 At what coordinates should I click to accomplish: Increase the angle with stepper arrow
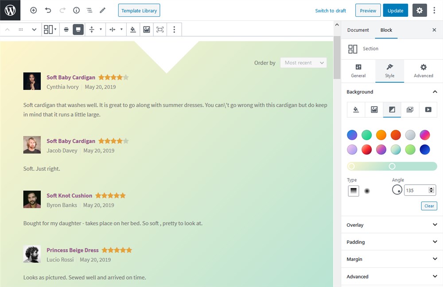click(431, 188)
